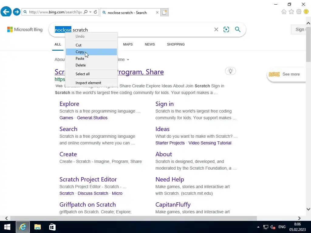Clear the Bing search box with X

tap(216, 29)
